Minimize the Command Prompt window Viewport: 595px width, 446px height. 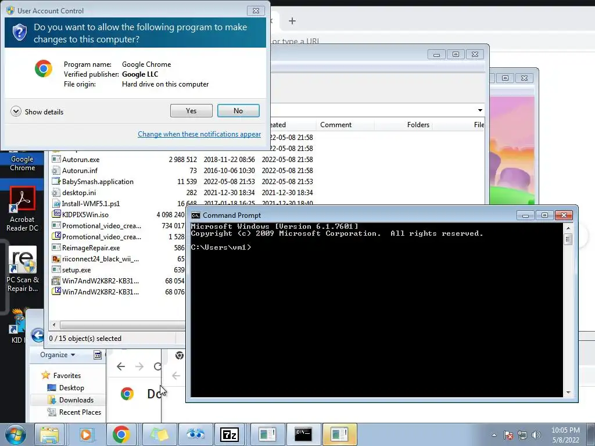[525, 215]
